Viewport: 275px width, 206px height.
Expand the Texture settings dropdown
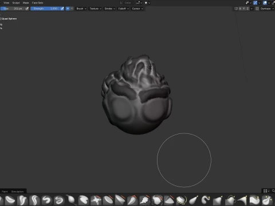click(95, 9)
